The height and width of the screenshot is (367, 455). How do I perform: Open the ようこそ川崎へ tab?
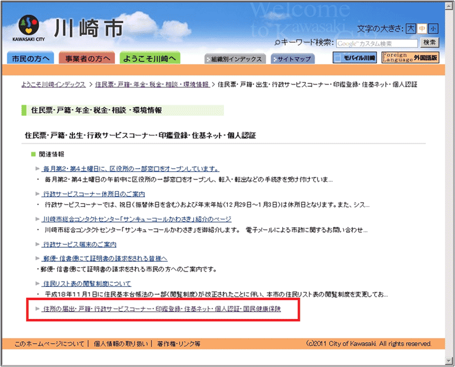click(150, 58)
